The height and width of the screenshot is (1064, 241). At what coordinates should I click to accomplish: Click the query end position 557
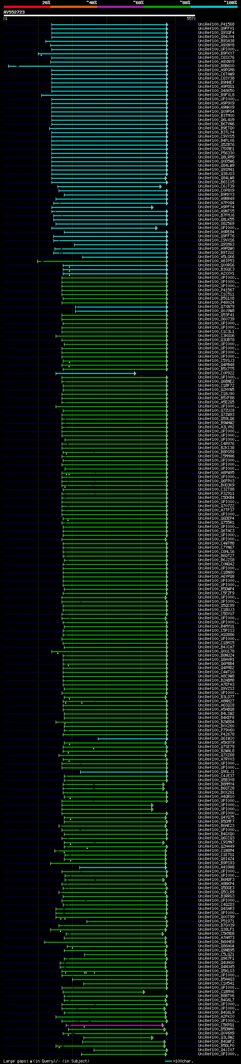[190, 18]
